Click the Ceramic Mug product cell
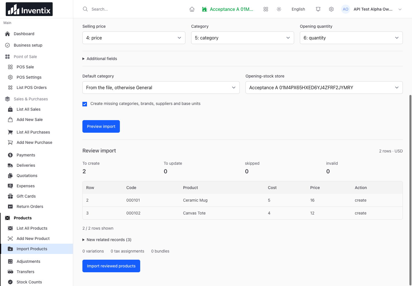This screenshot has width=412, height=286. point(195,200)
